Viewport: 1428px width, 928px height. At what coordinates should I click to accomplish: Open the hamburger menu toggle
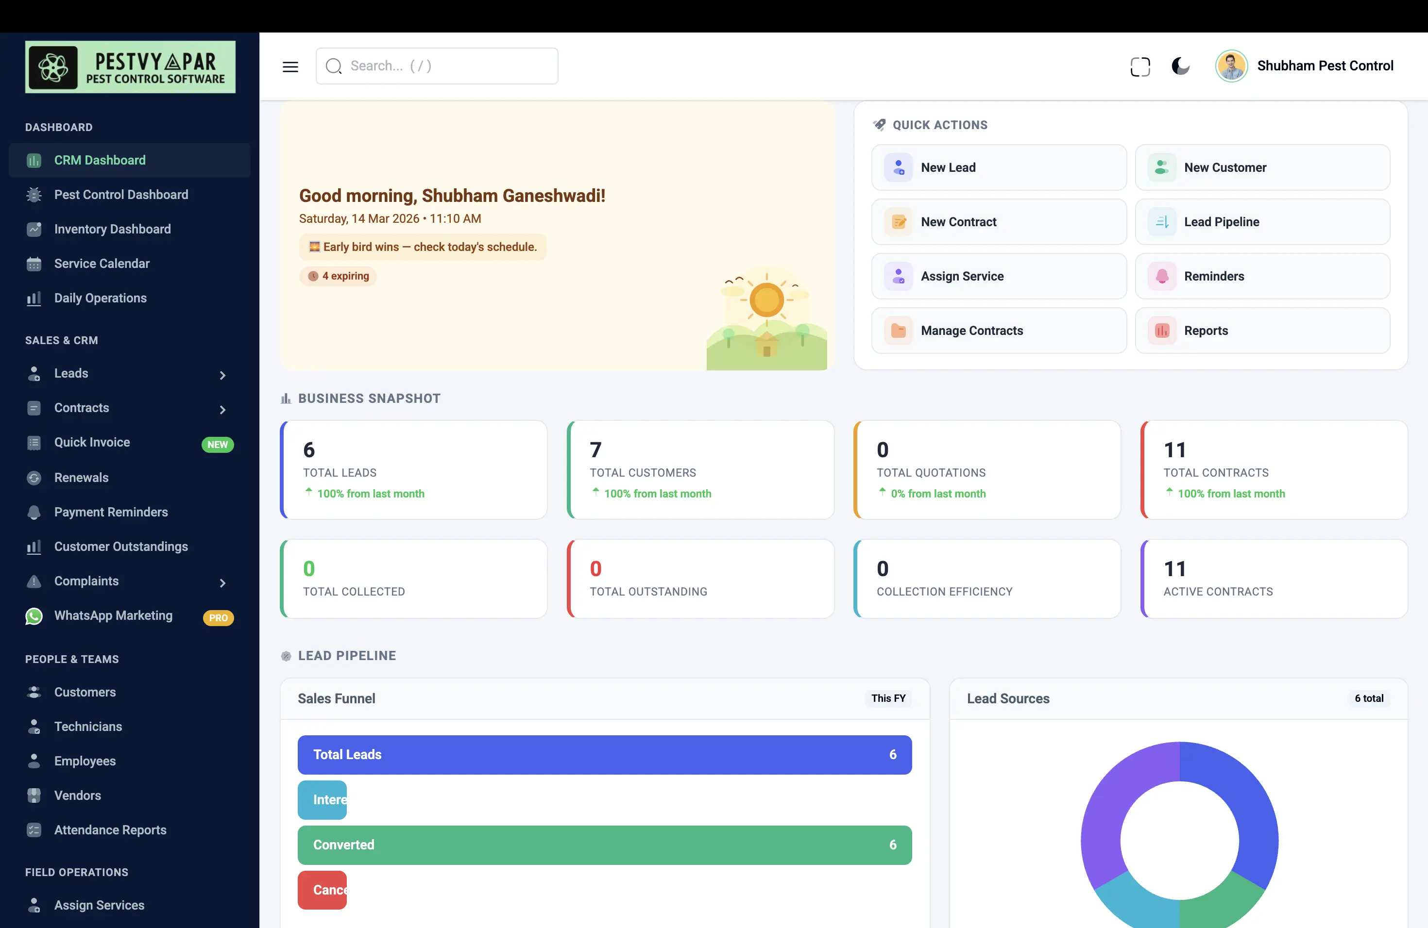(x=290, y=66)
